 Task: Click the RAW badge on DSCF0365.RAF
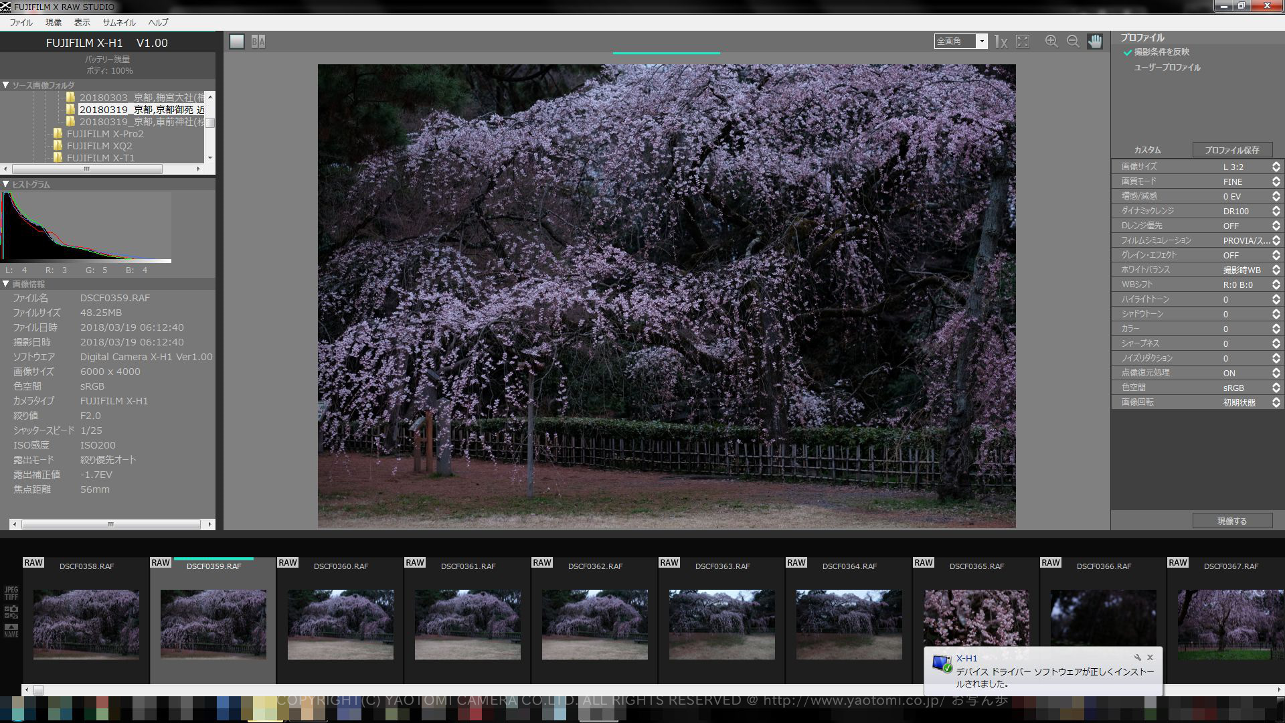click(x=924, y=562)
